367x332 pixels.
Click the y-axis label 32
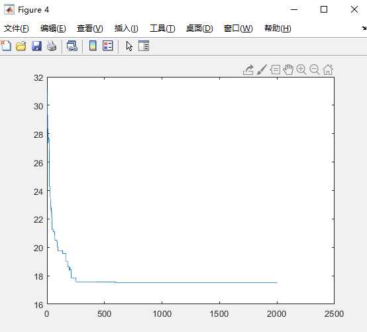[x=38, y=78]
